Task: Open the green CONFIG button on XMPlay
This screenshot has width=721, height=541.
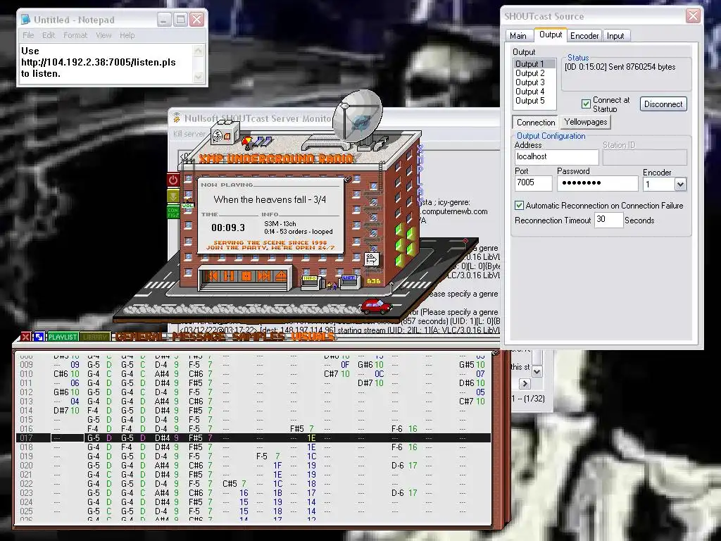Action: coord(173,212)
